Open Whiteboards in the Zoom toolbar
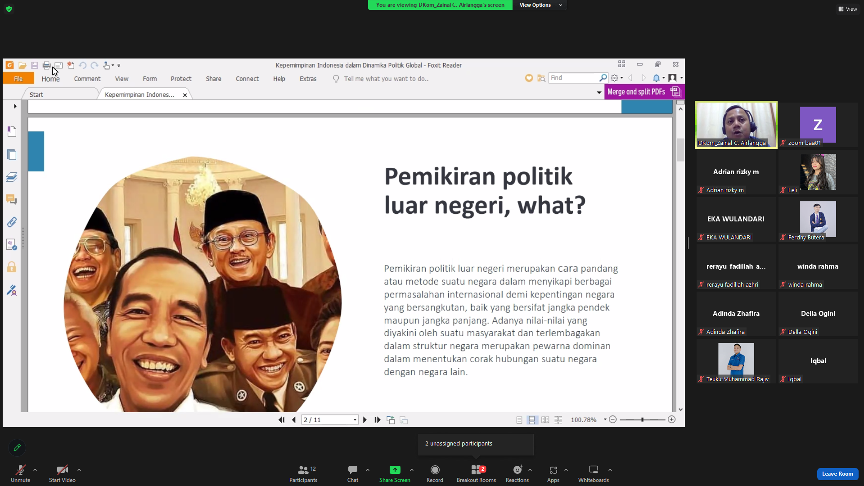This screenshot has width=864, height=486. (x=594, y=473)
